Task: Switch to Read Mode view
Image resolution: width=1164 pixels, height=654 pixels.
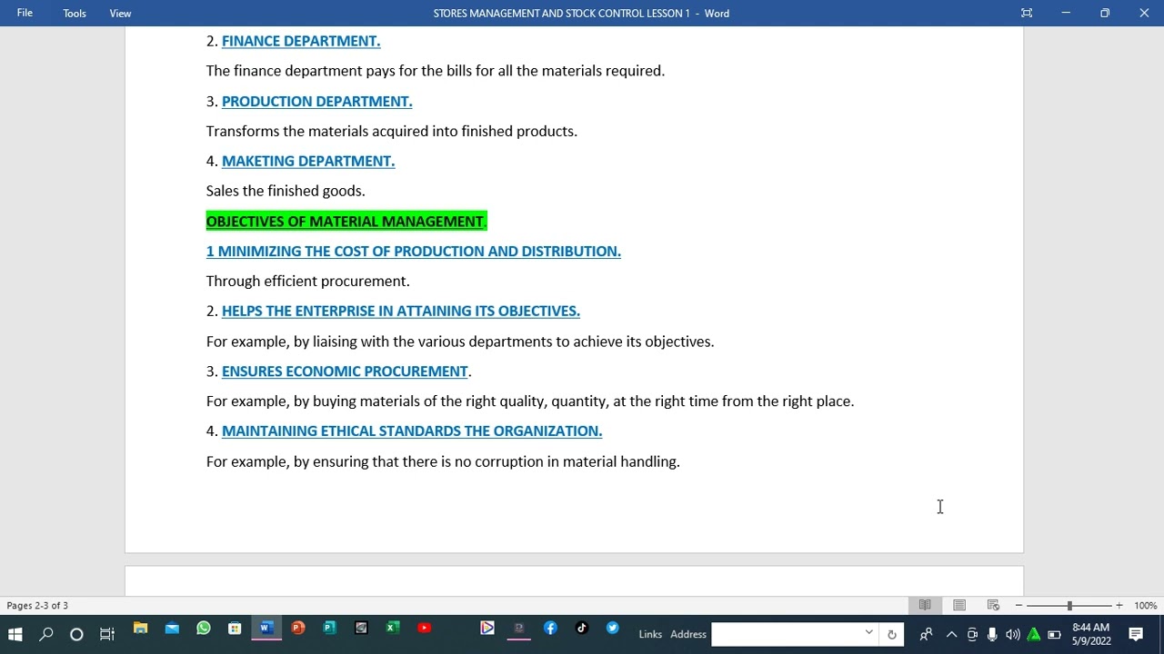Action: [925, 605]
